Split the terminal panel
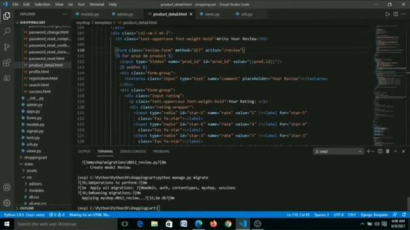Screen dimensions: 410x230 380,151
